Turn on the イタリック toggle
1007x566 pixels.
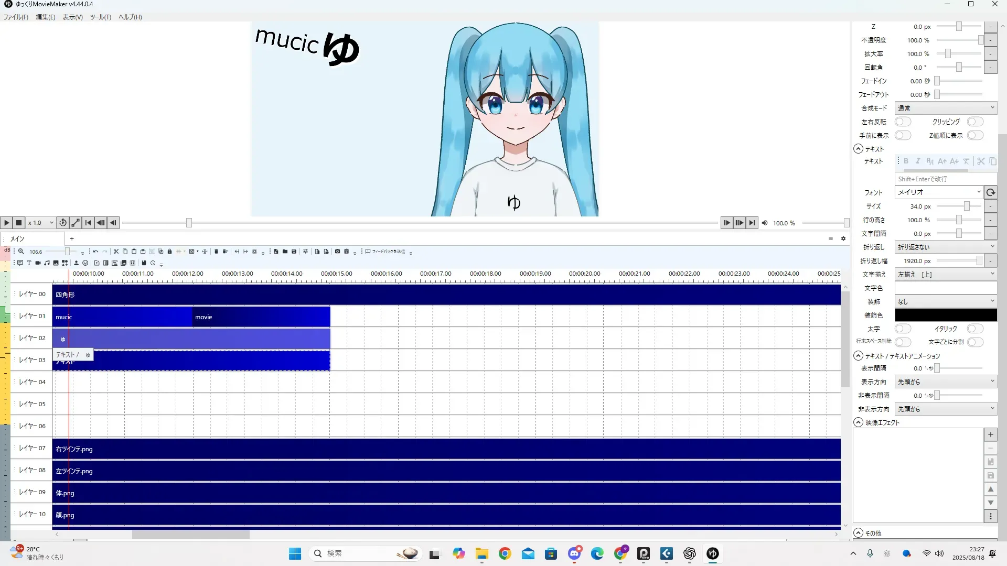pos(975,329)
